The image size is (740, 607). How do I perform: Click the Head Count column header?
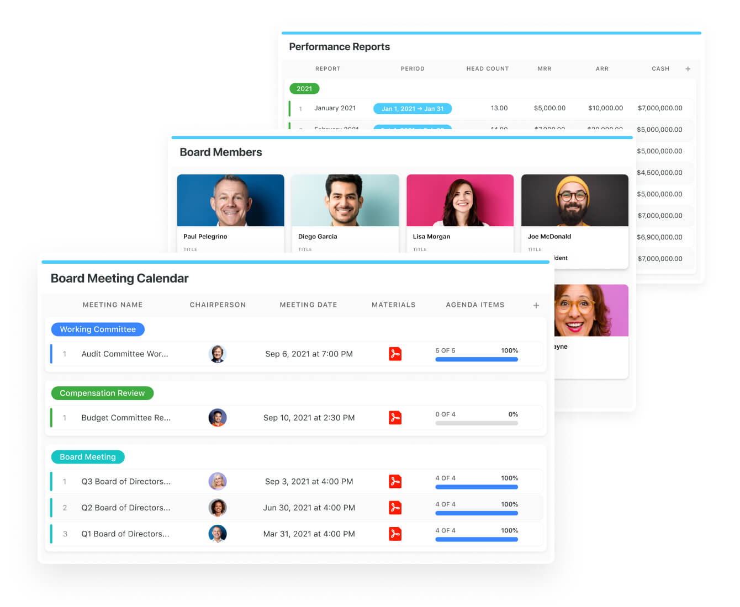[488, 68]
